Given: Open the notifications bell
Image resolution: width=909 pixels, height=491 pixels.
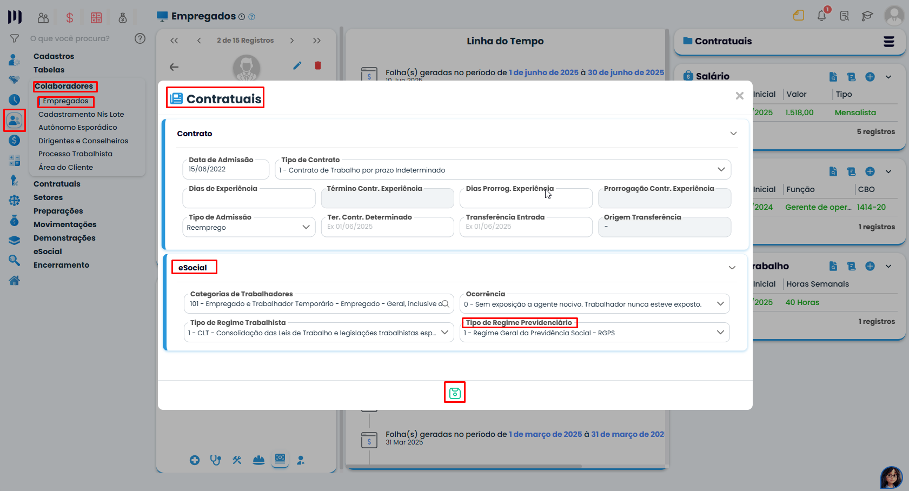Looking at the screenshot, I should (x=822, y=15).
